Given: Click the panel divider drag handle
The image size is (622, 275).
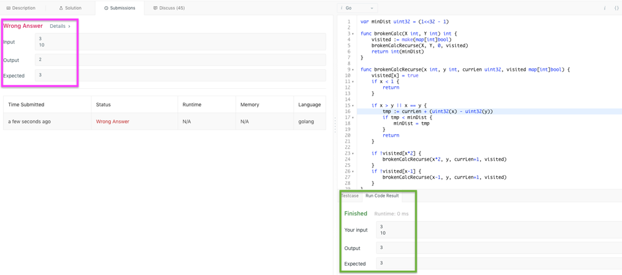Looking at the screenshot, I should click(335, 124).
